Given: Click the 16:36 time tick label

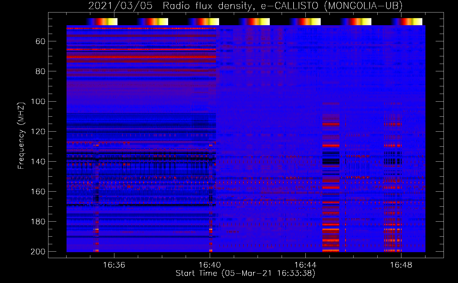Looking at the screenshot, I should click(x=114, y=265).
